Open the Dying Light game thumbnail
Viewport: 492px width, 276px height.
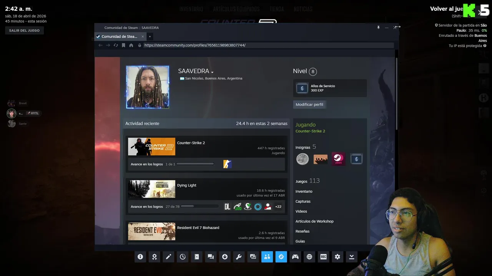point(151,189)
